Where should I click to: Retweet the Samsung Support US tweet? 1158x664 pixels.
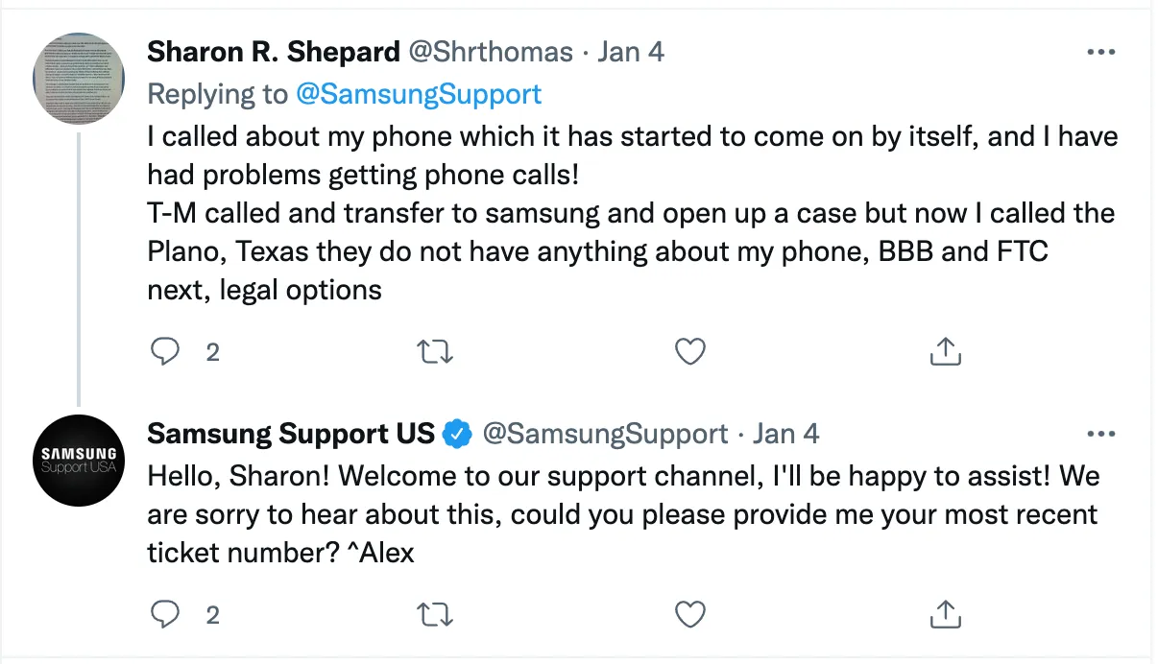point(436,613)
